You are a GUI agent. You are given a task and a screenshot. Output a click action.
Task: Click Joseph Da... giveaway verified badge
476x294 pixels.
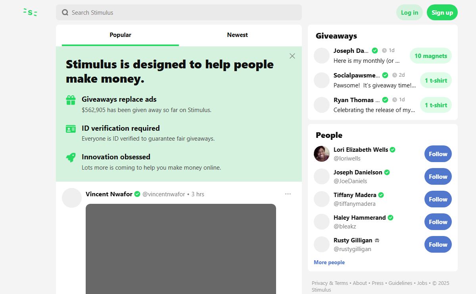tap(375, 50)
